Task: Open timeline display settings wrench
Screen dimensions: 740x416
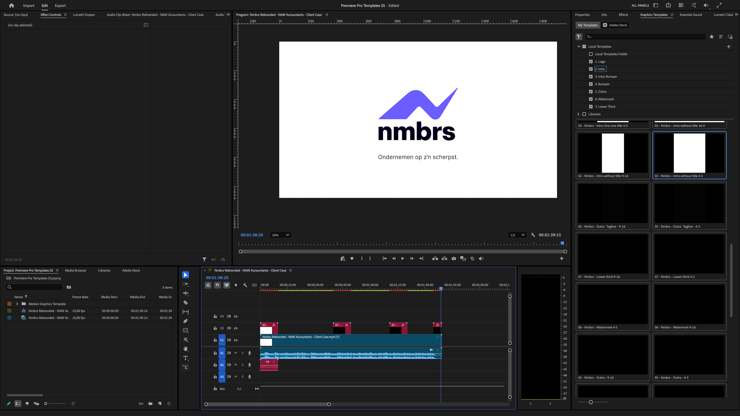Action: tap(245, 285)
